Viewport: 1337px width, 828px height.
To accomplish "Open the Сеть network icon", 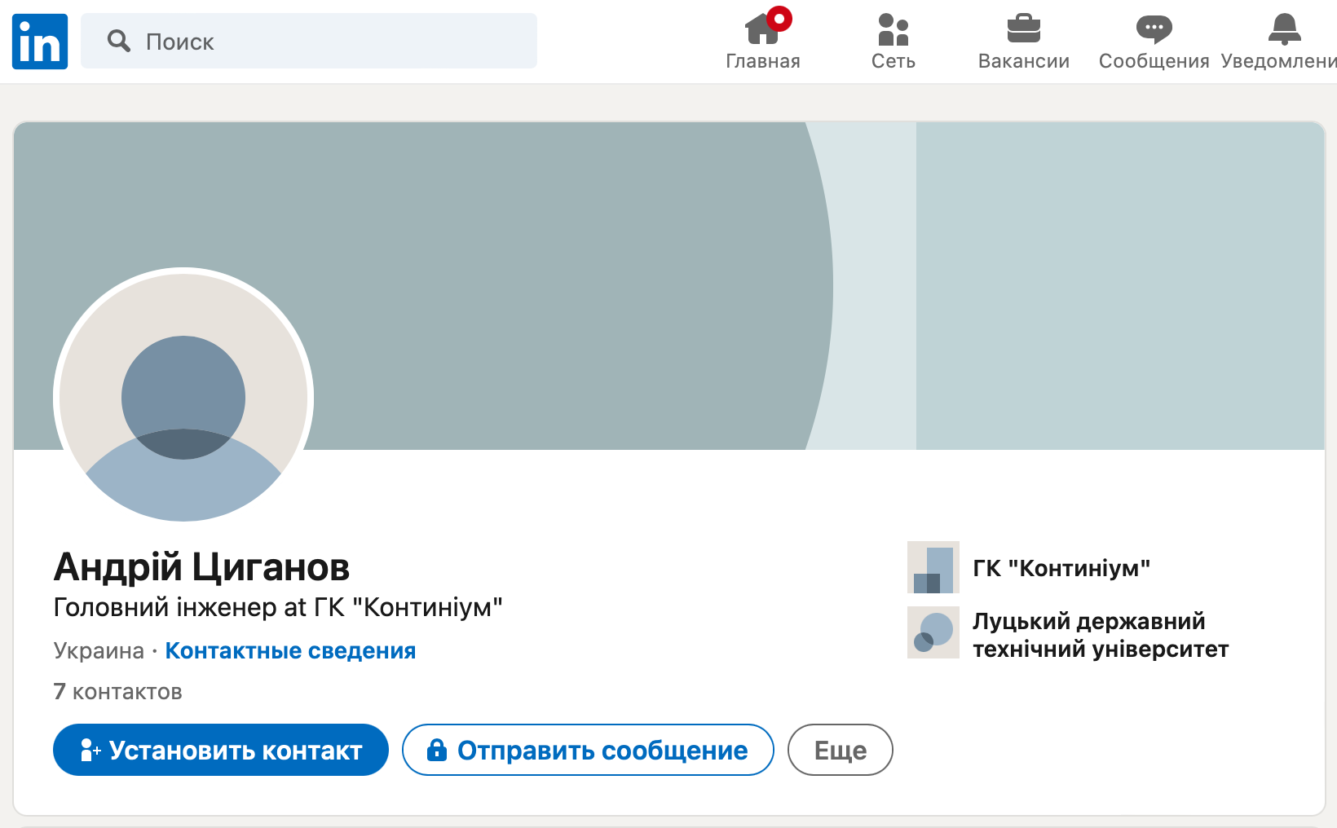I will (x=893, y=31).
